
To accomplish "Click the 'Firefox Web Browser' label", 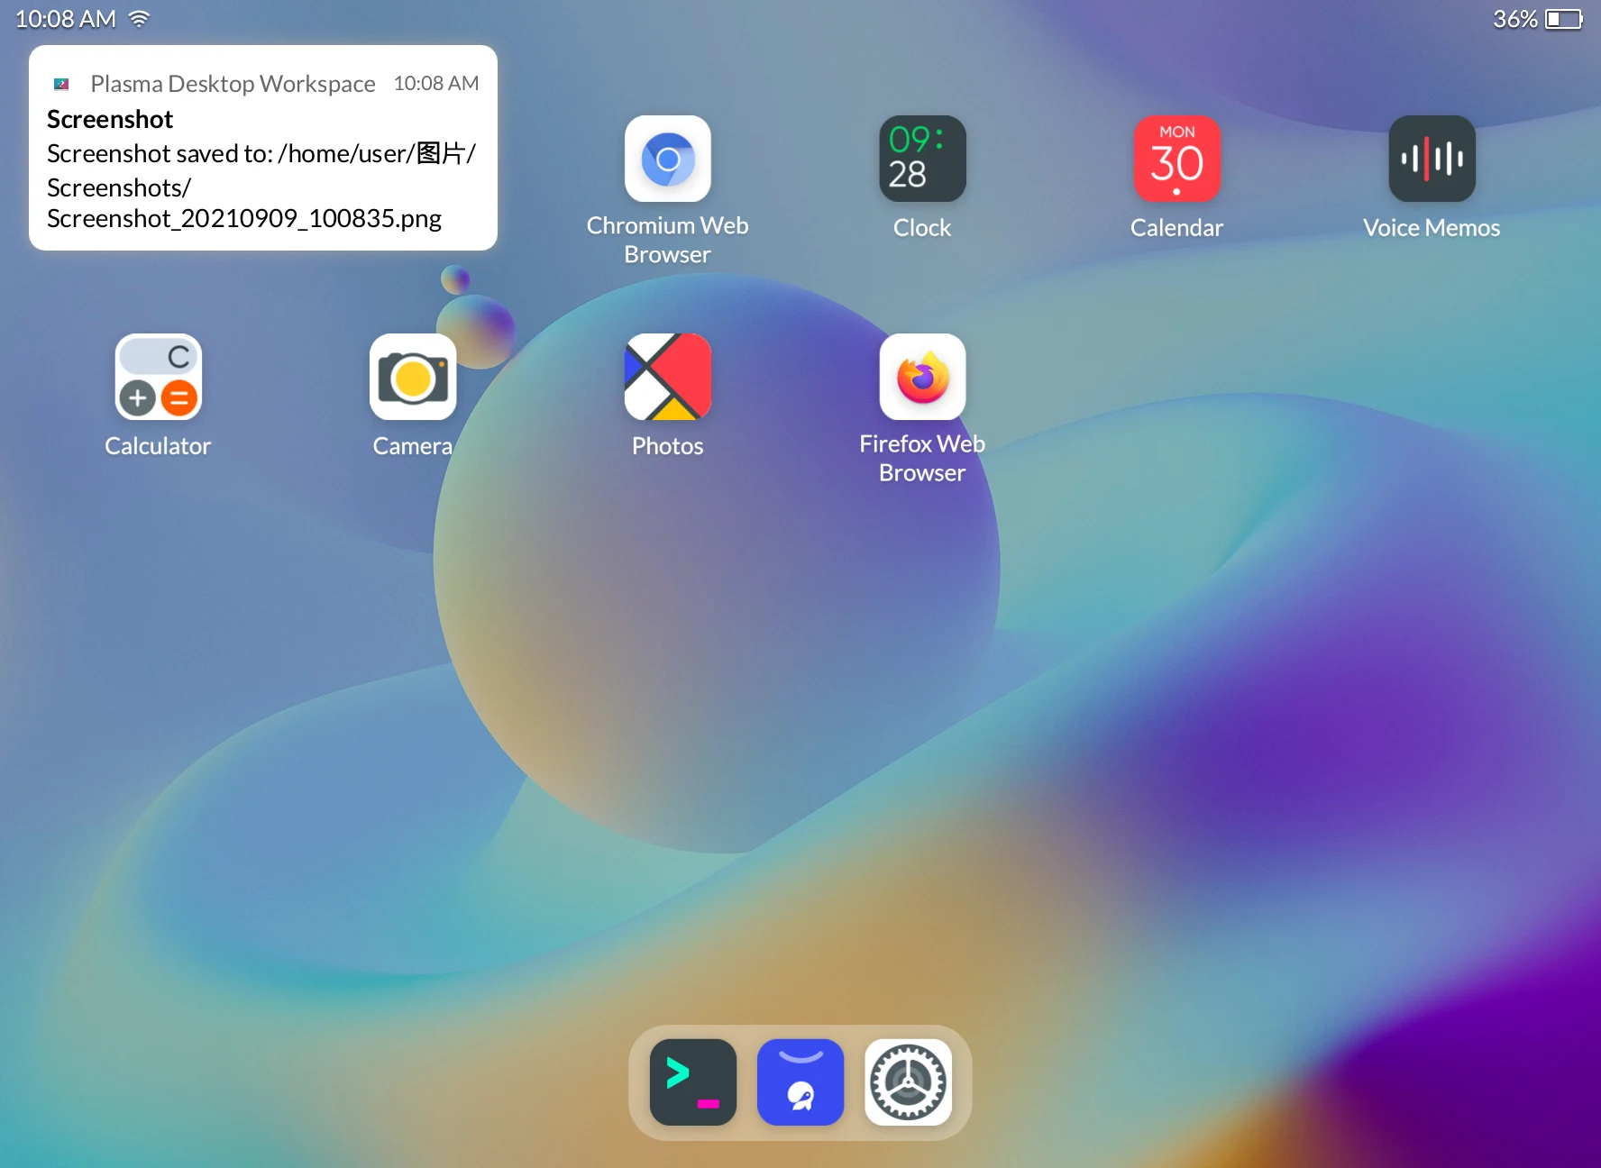I will click(922, 458).
